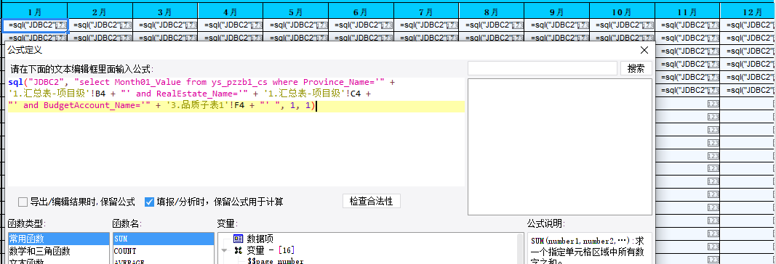Select SUM in the function name list
776x264 pixels.
[164, 239]
